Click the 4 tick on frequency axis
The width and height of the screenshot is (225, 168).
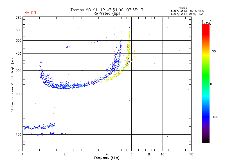[107, 154]
